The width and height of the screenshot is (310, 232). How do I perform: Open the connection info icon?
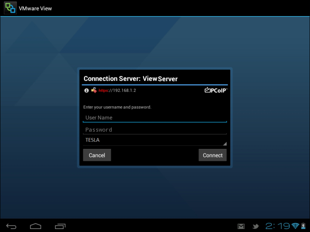(x=86, y=90)
